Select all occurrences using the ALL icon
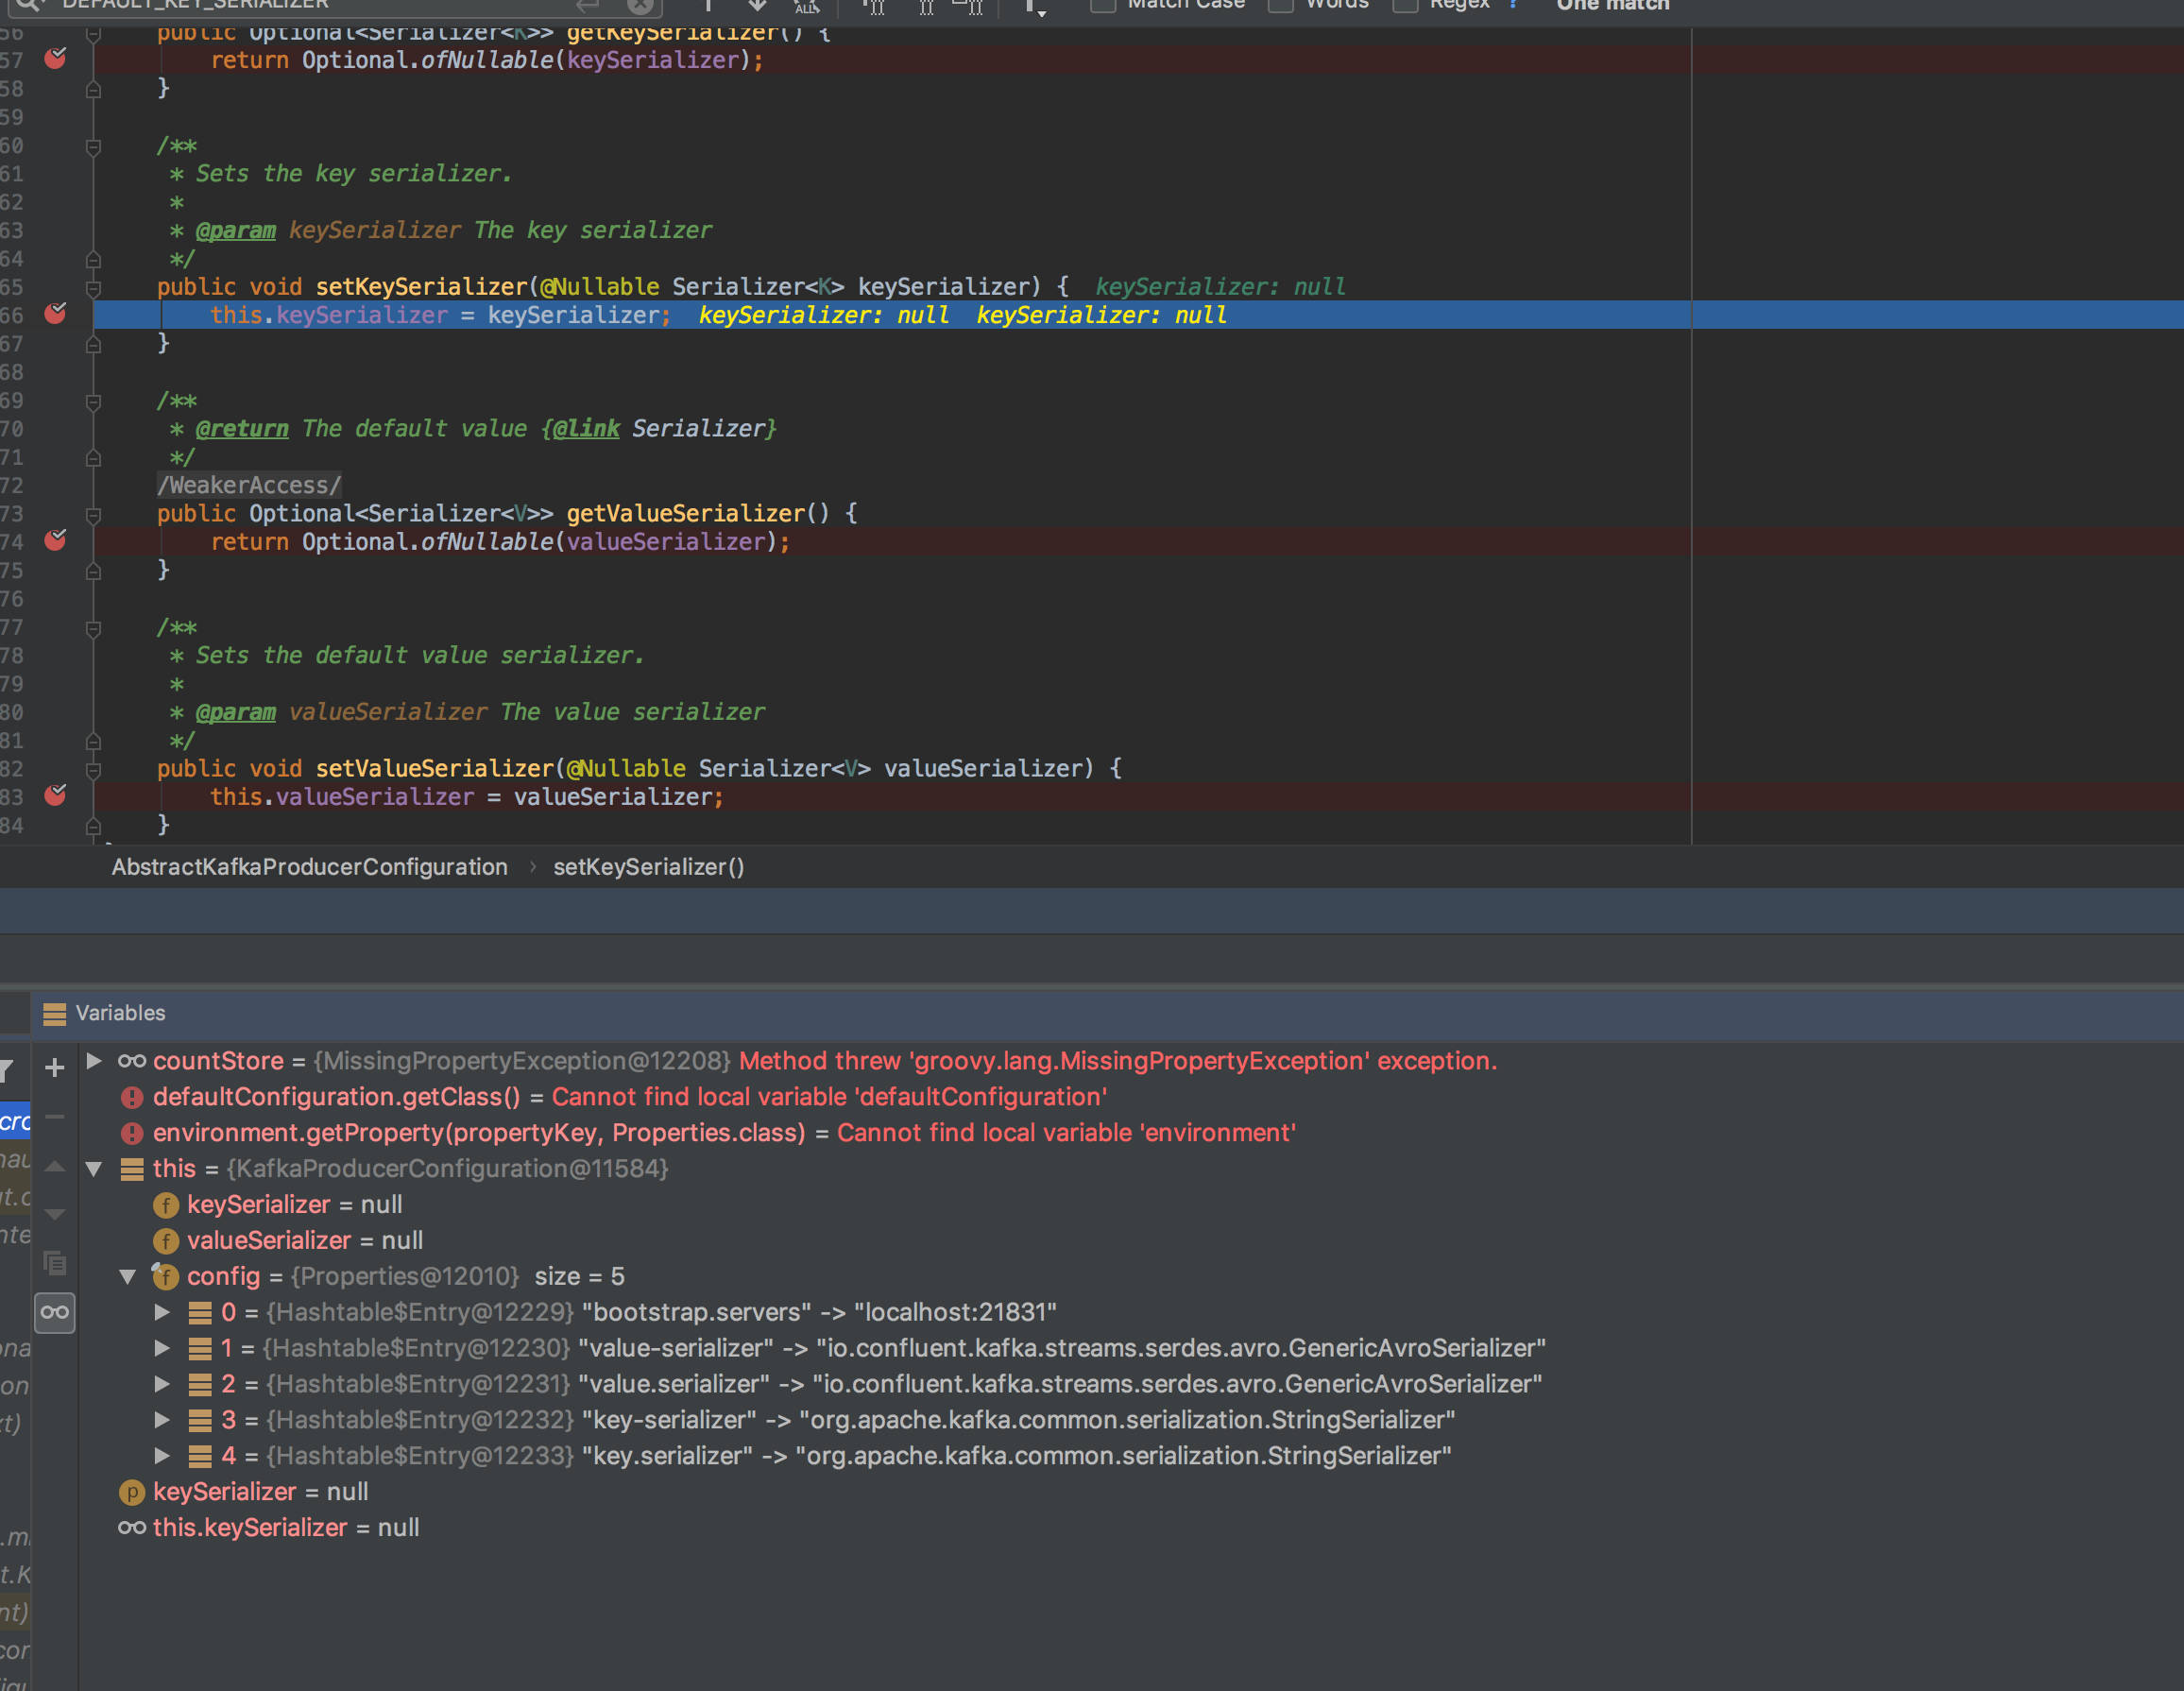 tap(806, 6)
